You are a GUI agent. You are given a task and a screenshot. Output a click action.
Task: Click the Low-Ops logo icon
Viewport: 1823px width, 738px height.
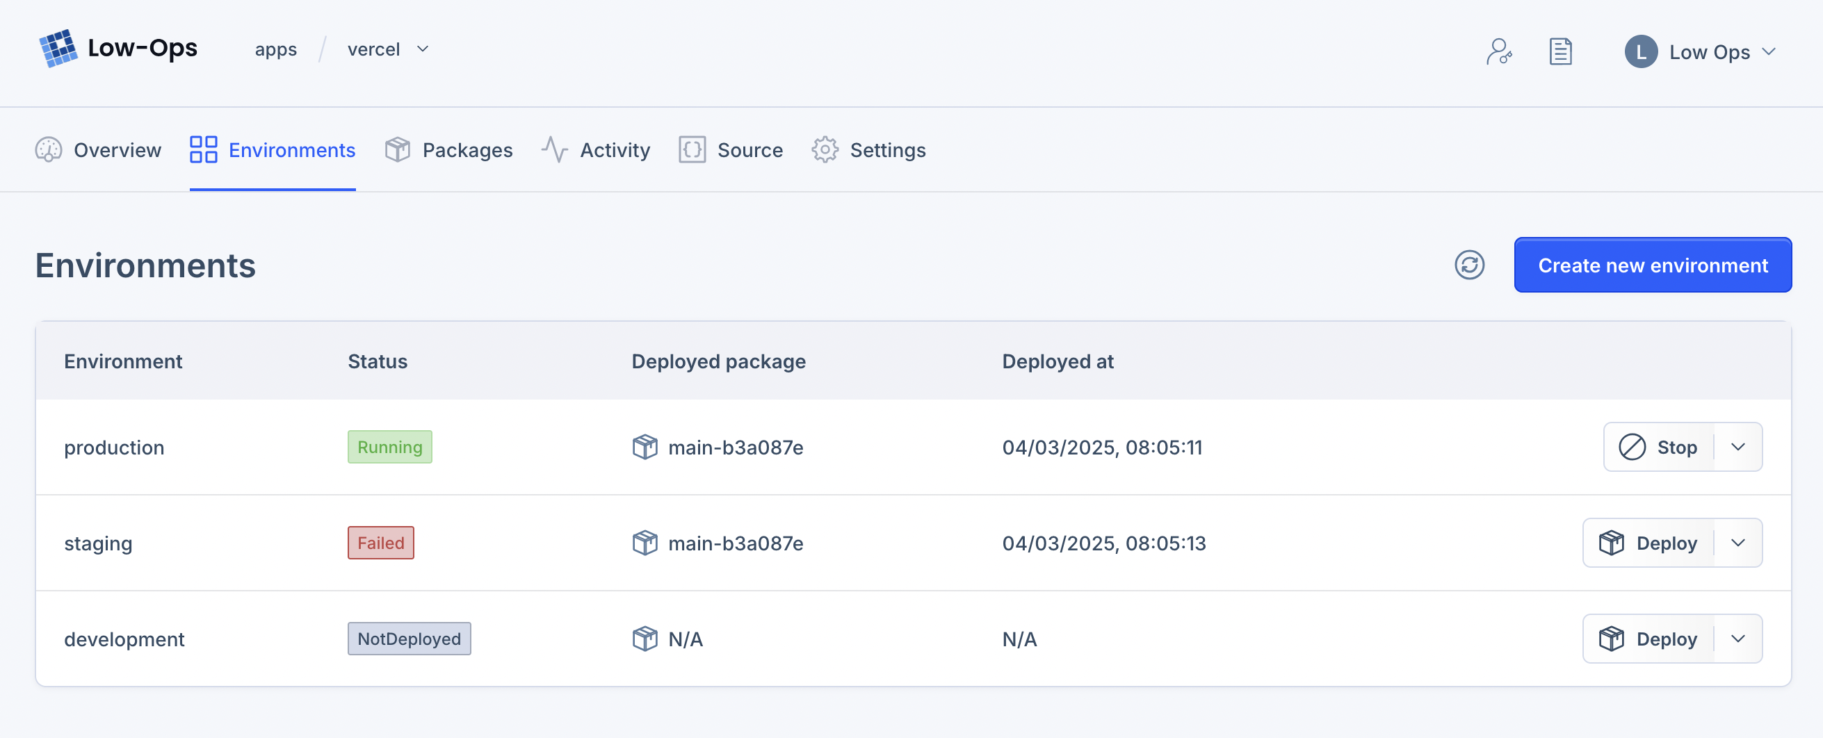pyautogui.click(x=58, y=49)
